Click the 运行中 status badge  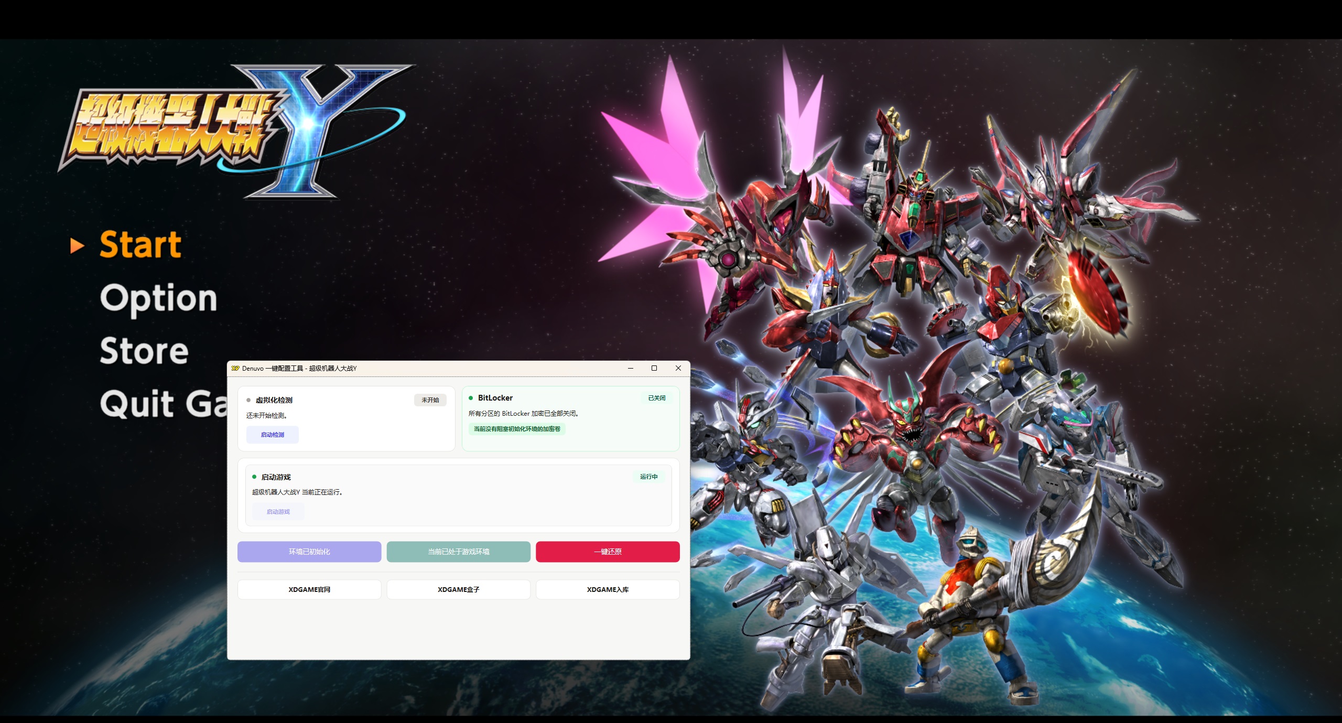(648, 477)
